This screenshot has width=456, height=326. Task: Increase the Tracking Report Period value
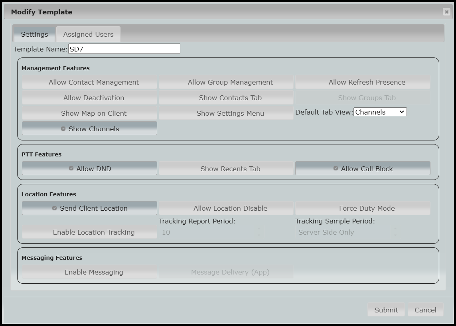pos(259,229)
